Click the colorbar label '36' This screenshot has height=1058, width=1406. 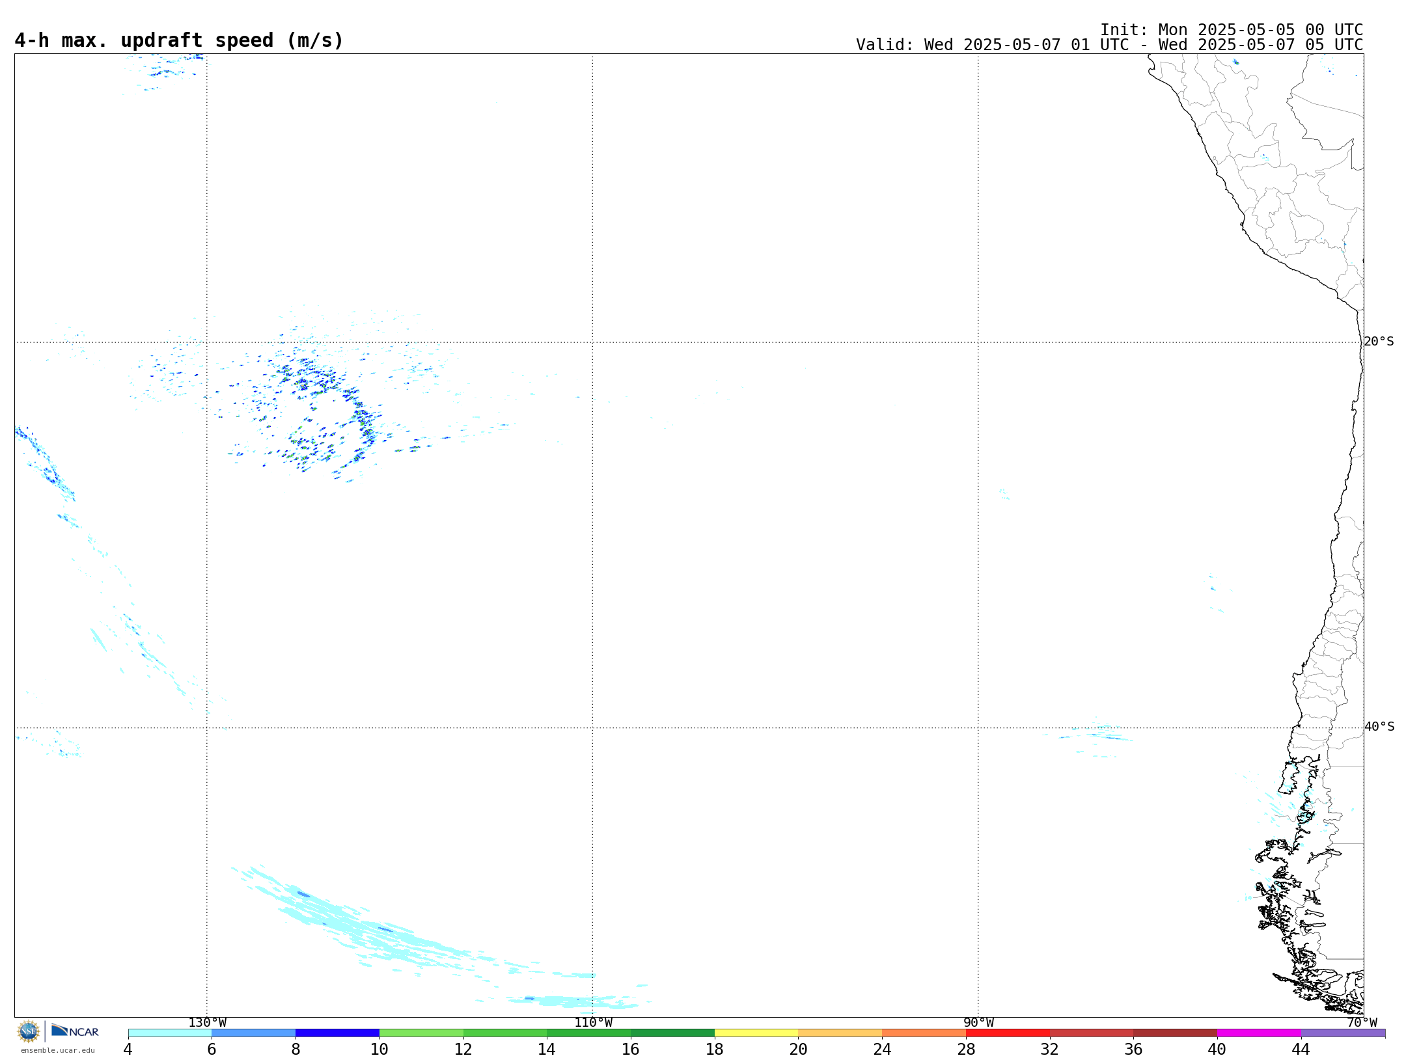[1133, 1050]
